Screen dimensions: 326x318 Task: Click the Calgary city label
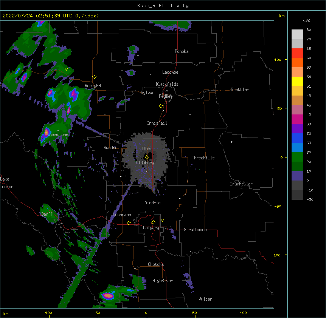pos(151,228)
